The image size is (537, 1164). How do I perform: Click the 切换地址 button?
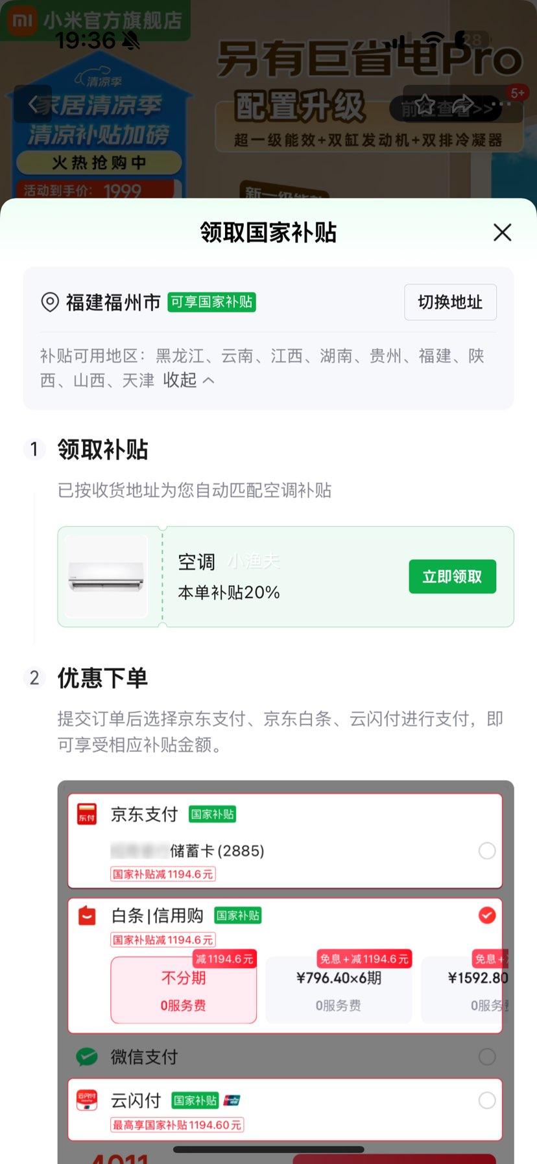click(x=450, y=302)
